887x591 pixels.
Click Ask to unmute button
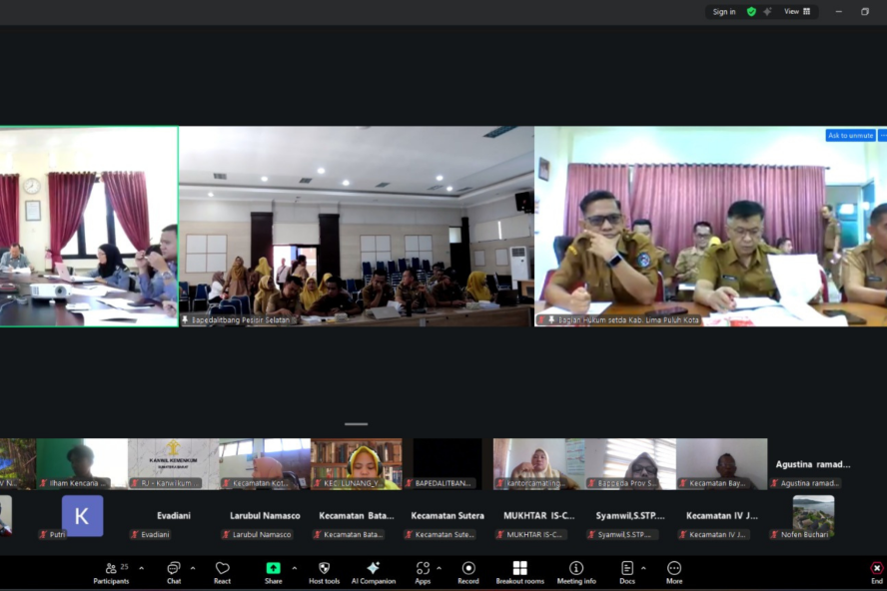(x=850, y=136)
